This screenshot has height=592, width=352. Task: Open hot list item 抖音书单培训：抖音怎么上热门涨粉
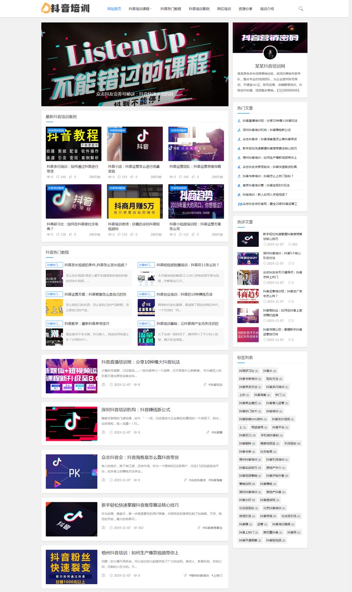[268, 176]
